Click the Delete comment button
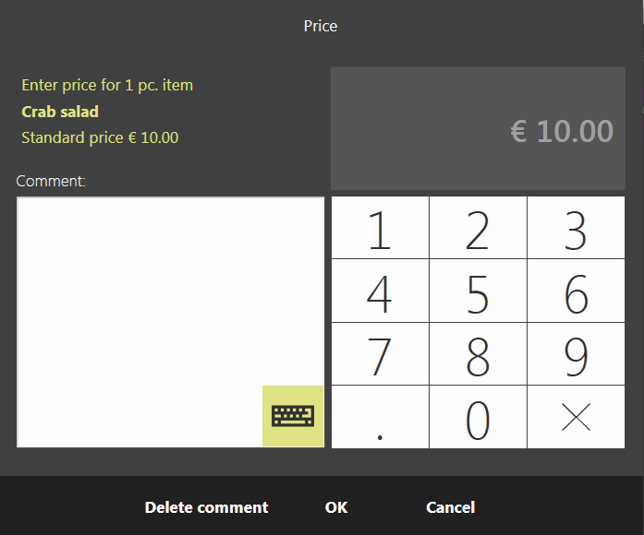This screenshot has height=535, width=644. [206, 507]
